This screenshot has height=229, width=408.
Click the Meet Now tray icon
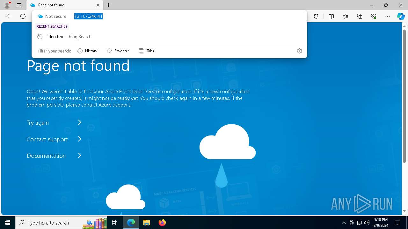[352, 223]
